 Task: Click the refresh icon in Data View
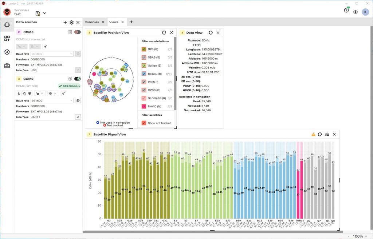[211, 33]
